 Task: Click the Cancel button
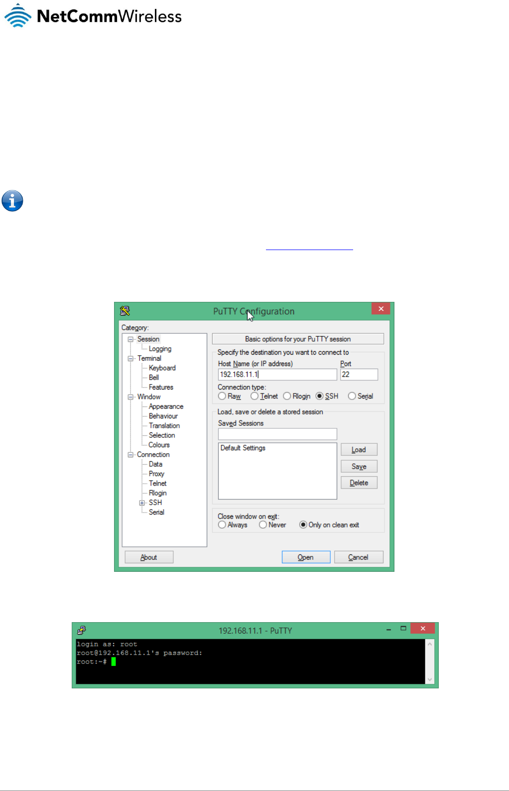pos(359,557)
